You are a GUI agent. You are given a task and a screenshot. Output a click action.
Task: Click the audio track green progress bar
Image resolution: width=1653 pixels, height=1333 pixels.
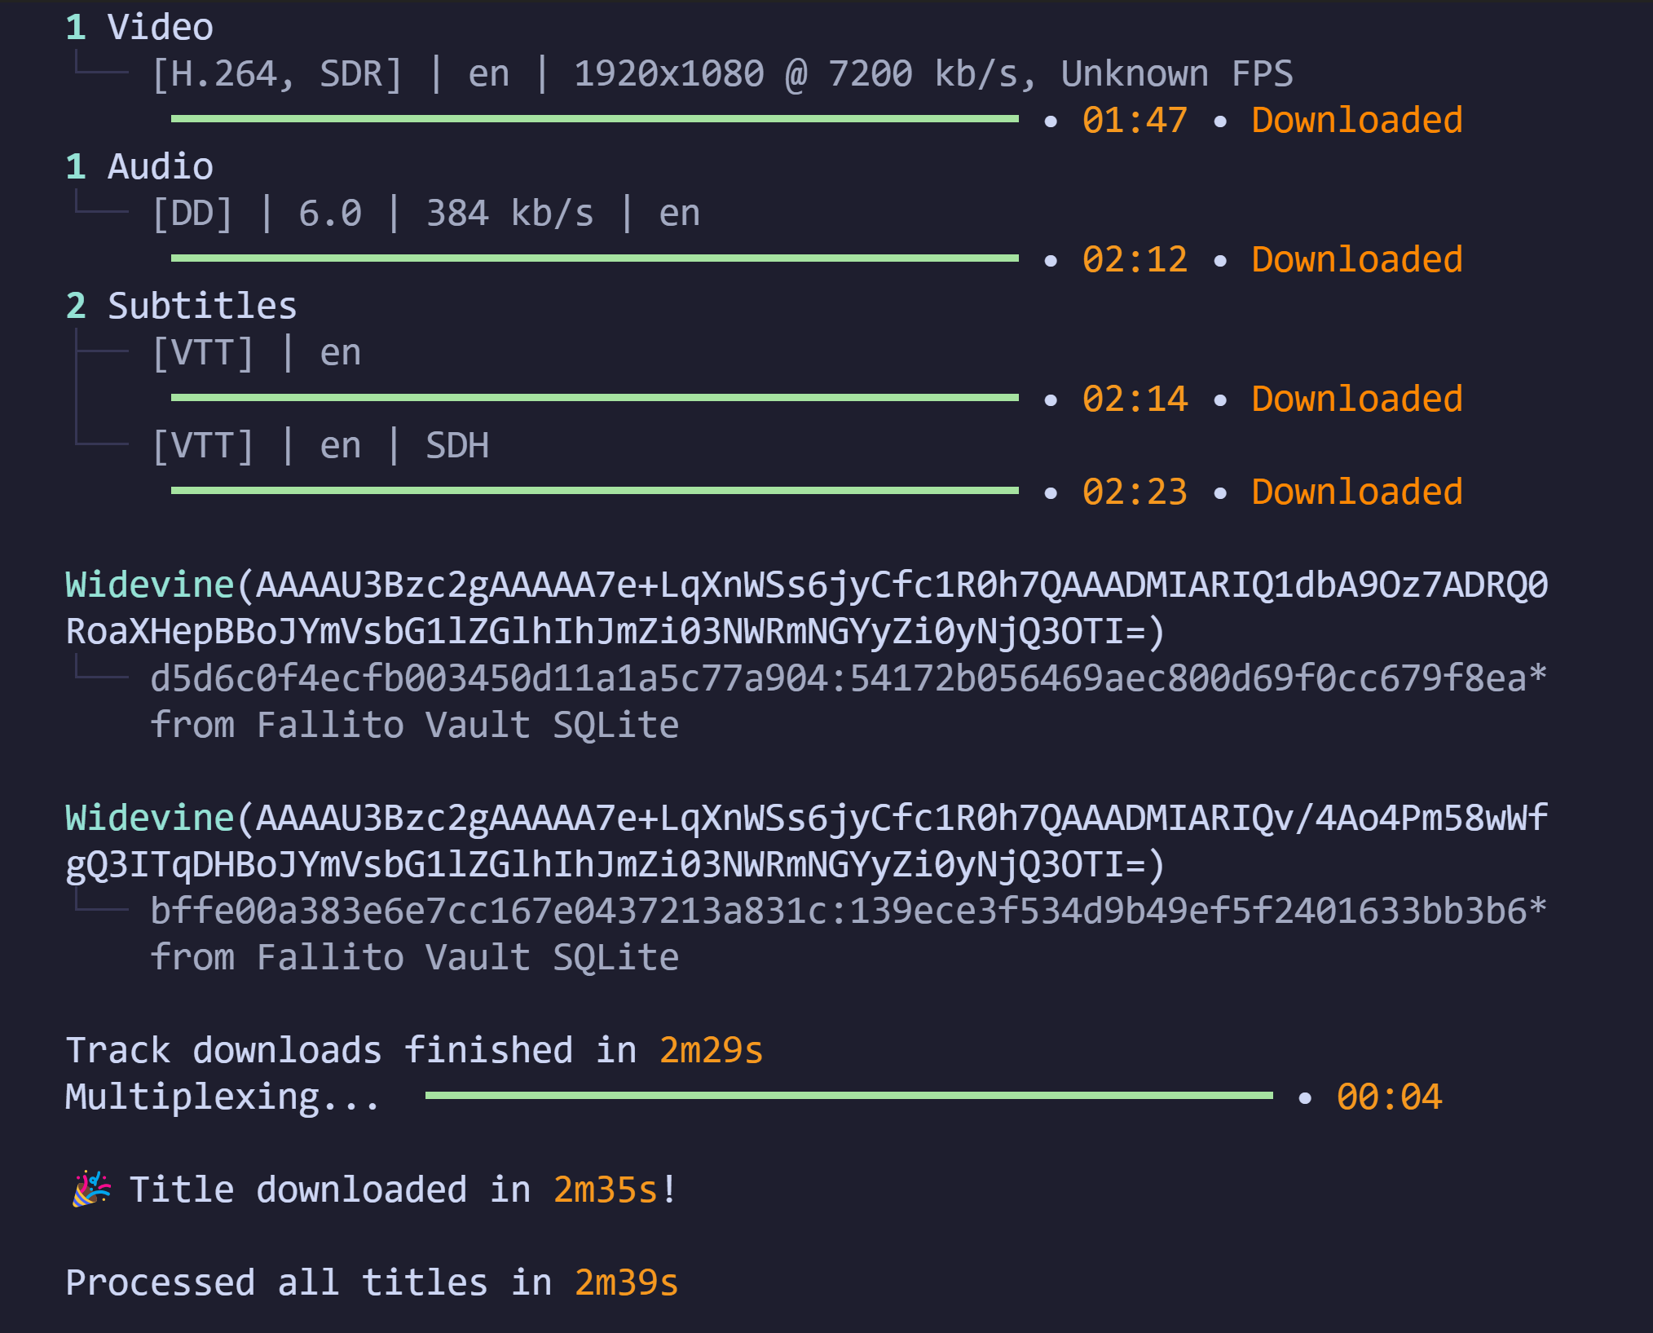pyautogui.click(x=594, y=258)
